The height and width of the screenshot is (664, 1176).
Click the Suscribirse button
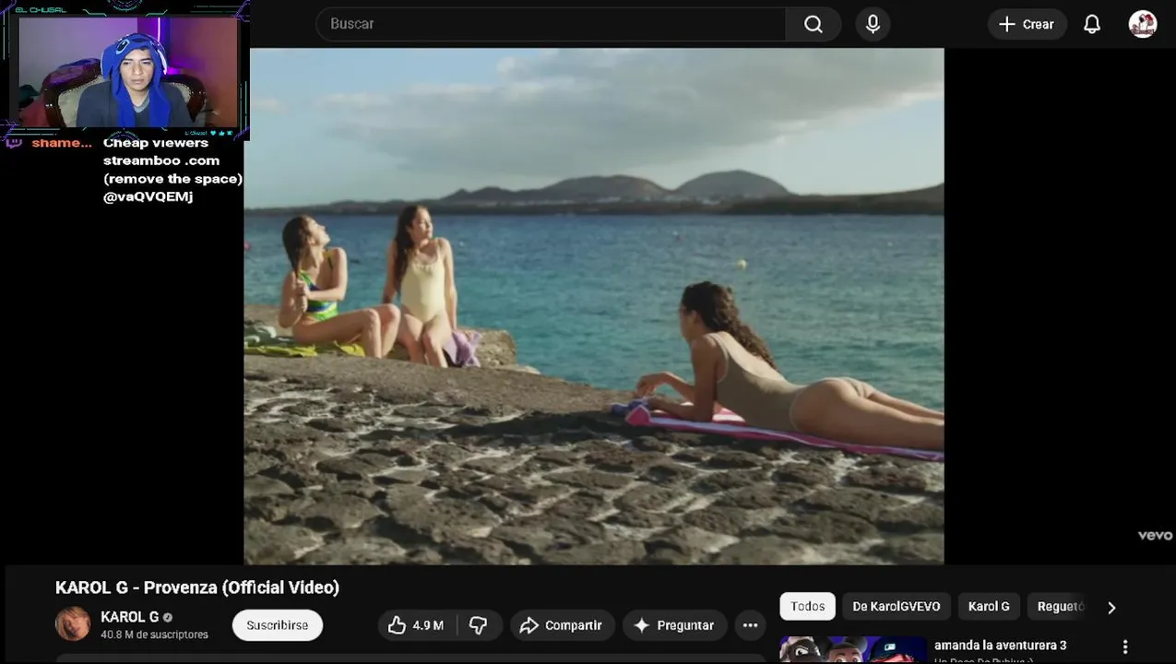(278, 625)
